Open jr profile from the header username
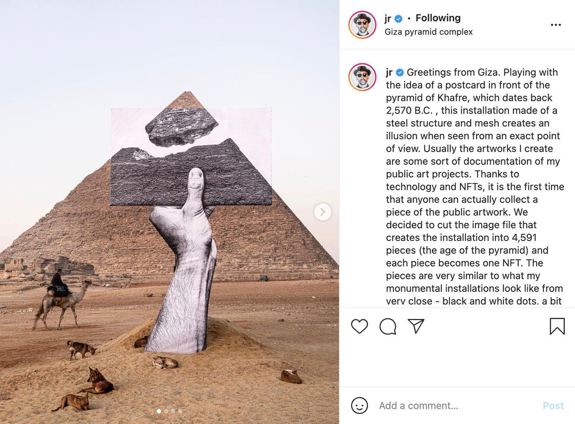The height and width of the screenshot is (424, 575). 388,19
